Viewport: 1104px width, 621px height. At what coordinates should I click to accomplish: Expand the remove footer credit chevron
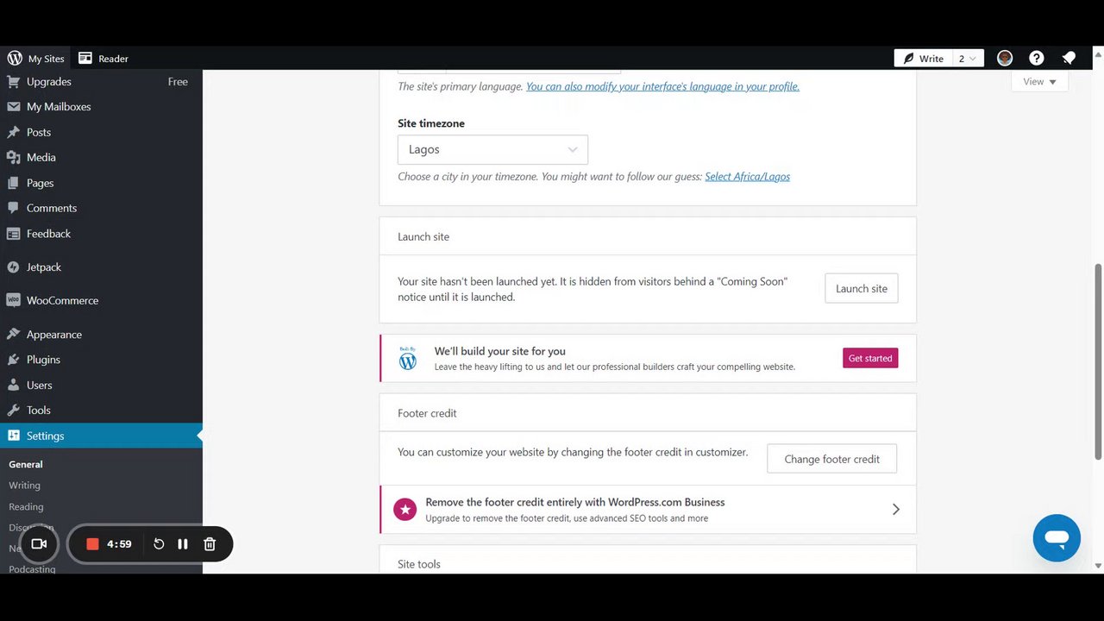click(896, 510)
